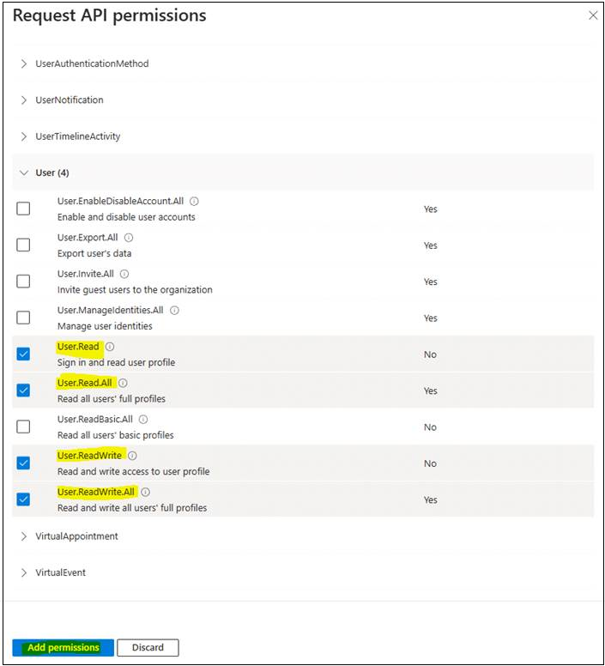The width and height of the screenshot is (605, 666).
Task: Close the Request API permissions panel
Action: point(592,15)
